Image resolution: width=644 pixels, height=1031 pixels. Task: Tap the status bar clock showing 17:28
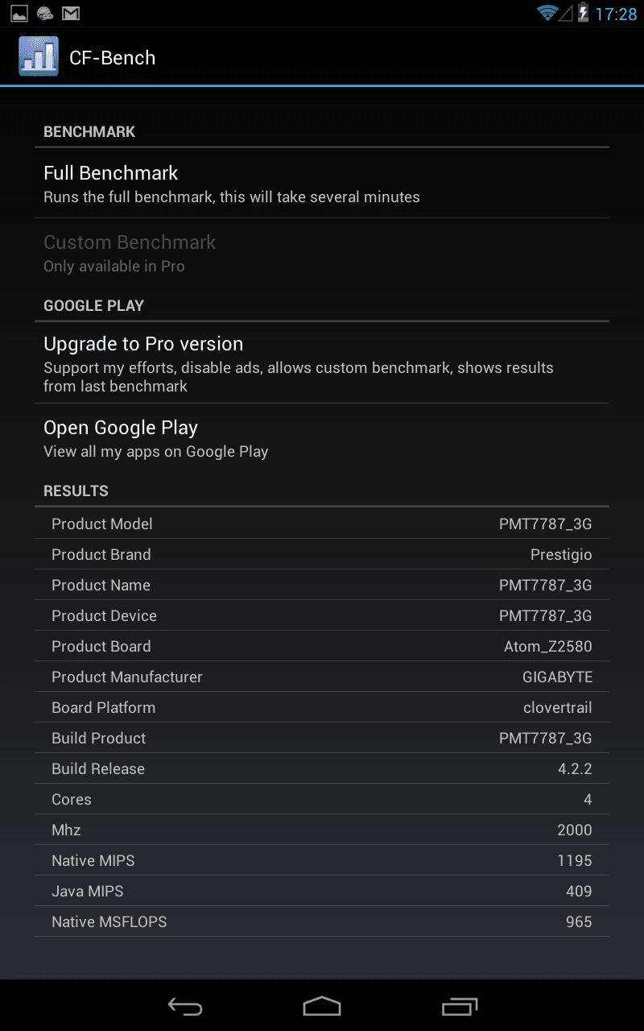(x=616, y=14)
